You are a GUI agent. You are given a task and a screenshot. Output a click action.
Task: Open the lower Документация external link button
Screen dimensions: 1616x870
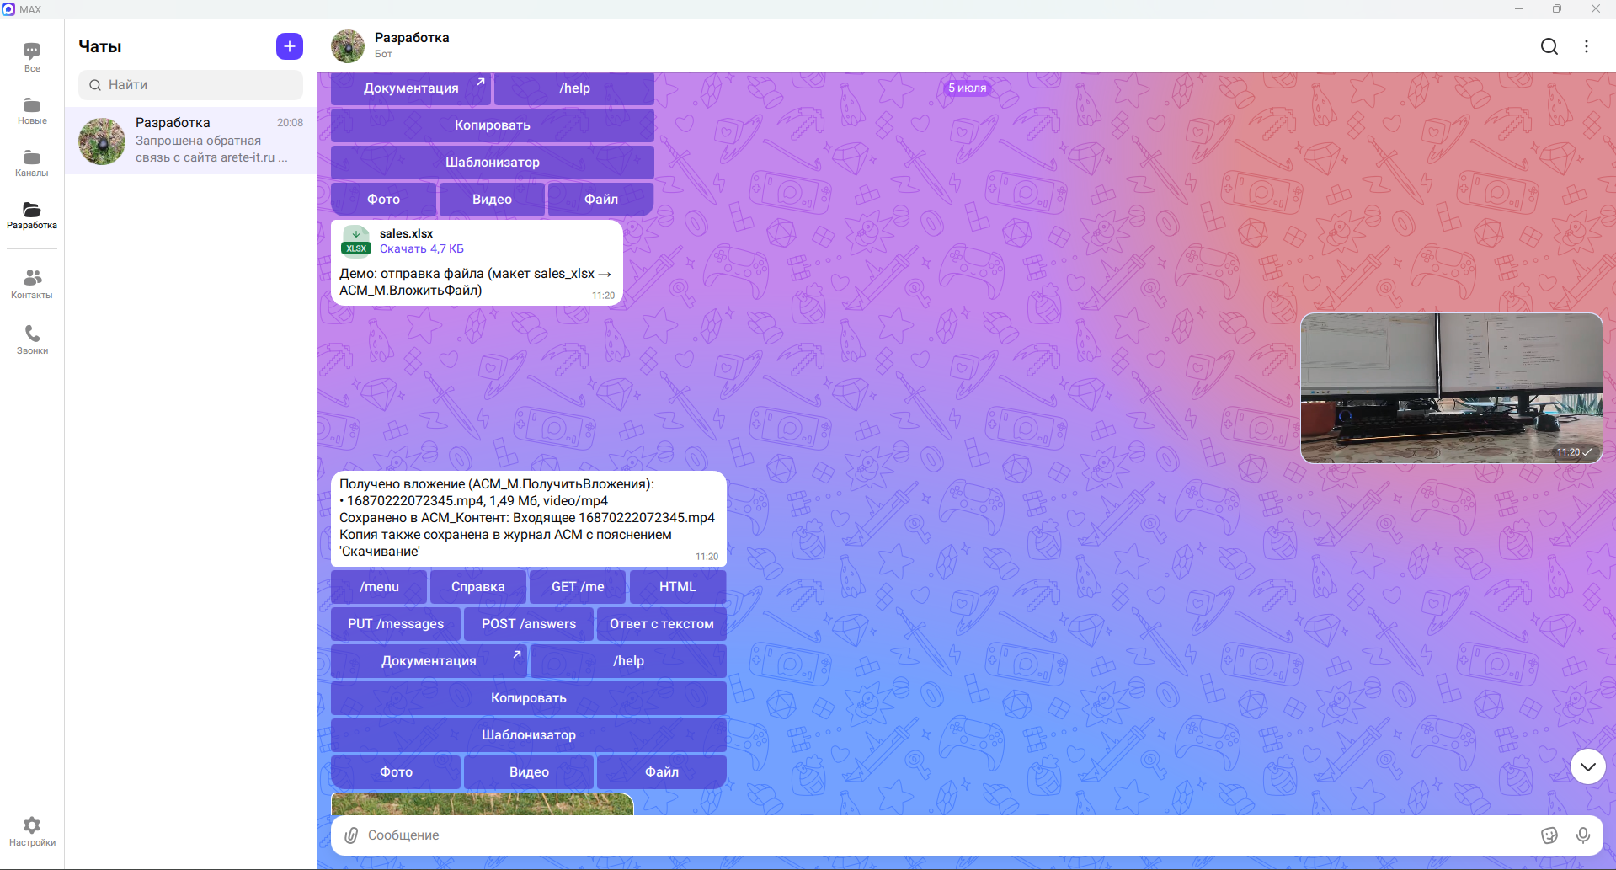pyautogui.click(x=429, y=661)
